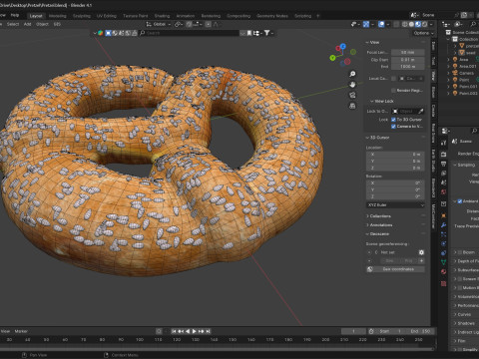
Task: Open the Select menu in viewport header
Action: (x=13, y=24)
